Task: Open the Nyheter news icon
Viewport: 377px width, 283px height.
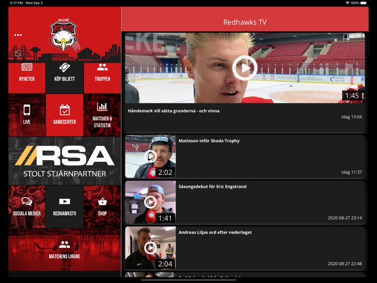Action: tap(26, 73)
